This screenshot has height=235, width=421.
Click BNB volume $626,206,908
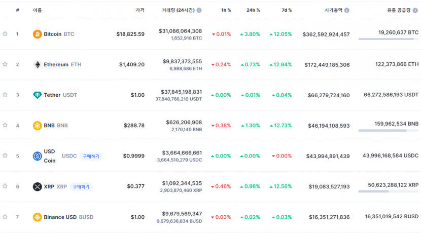[184, 123]
